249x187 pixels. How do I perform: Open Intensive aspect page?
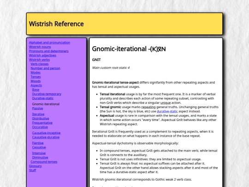39,153
